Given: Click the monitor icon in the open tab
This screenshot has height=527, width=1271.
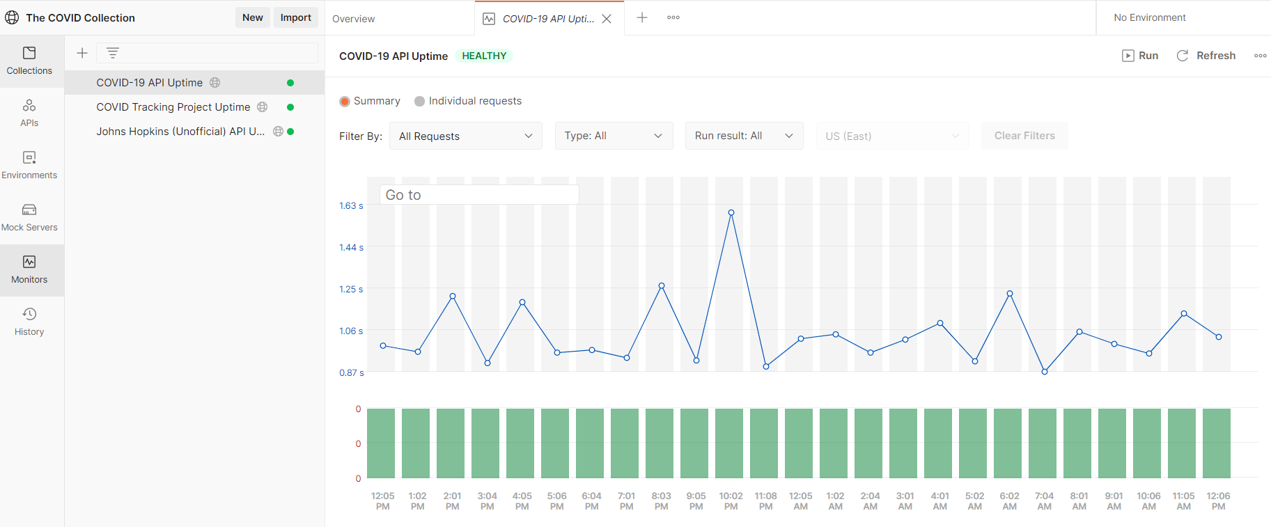Looking at the screenshot, I should [489, 19].
